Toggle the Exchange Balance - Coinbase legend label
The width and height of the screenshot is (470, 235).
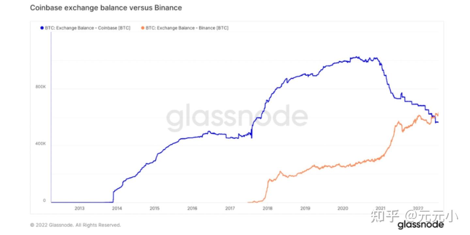87,28
